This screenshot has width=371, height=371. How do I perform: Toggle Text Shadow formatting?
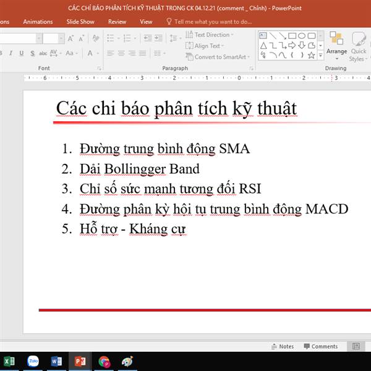point(32,53)
